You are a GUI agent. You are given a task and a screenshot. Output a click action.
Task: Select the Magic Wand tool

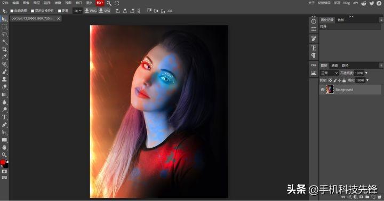4,42
